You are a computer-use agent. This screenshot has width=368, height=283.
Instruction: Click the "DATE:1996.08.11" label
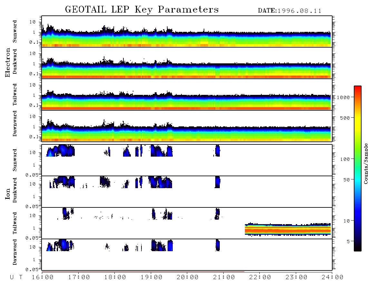pyautogui.click(x=290, y=11)
